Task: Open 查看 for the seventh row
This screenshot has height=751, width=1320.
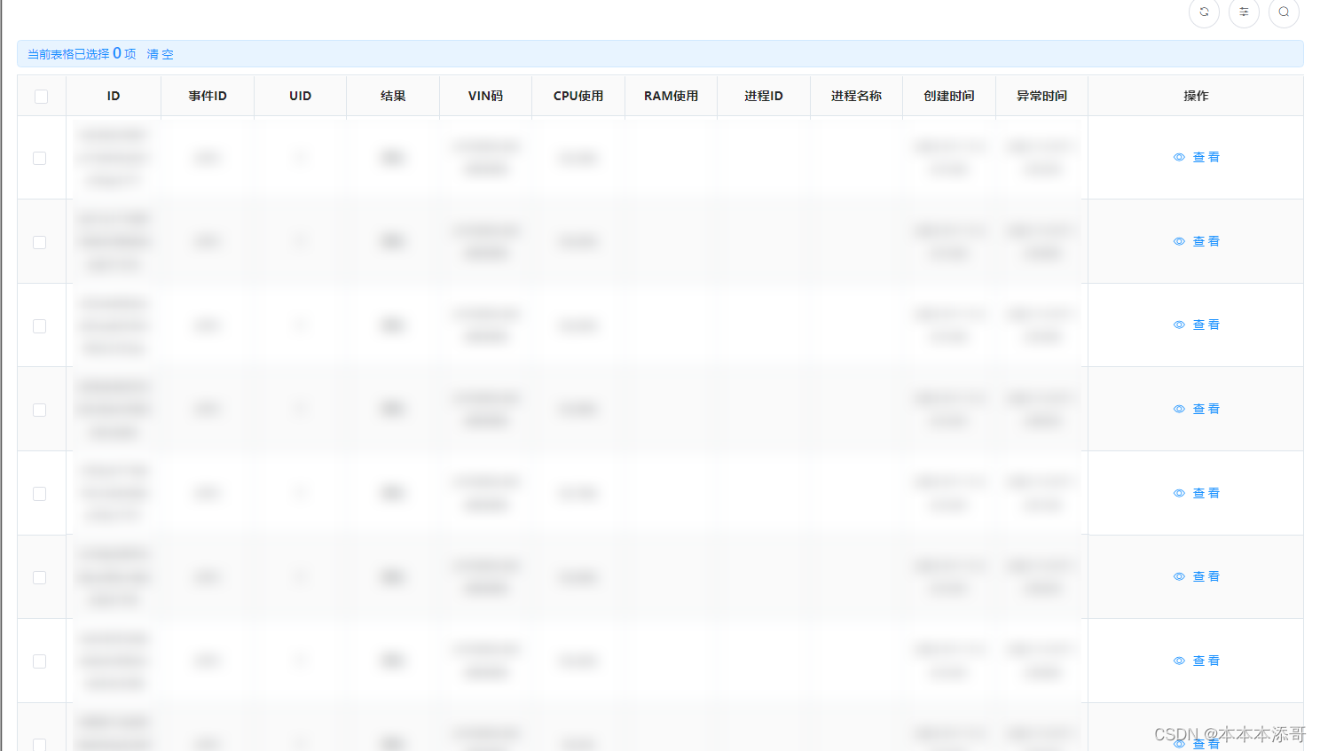Action: pyautogui.click(x=1197, y=661)
